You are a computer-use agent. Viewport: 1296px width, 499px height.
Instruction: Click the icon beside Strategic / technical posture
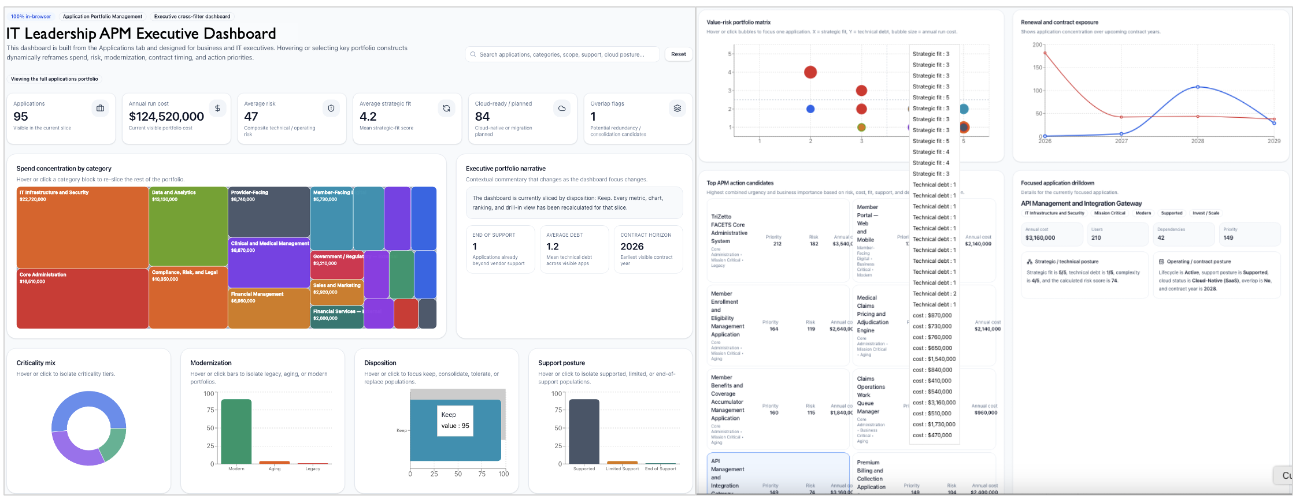coord(1030,262)
